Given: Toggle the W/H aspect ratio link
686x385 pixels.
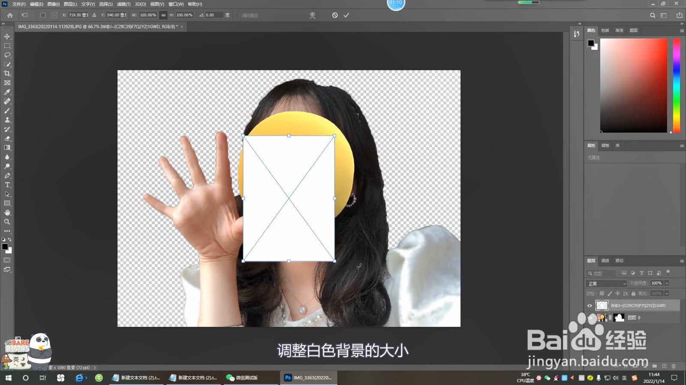Looking at the screenshot, I should coord(163,15).
